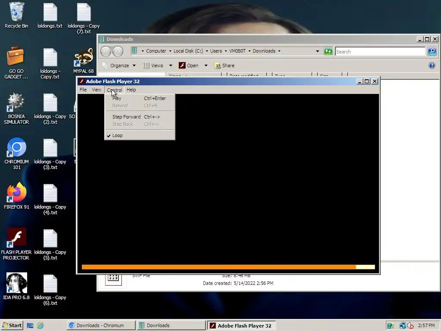Choose Play from the Control menu
Image resolution: width=441 pixels, height=331 pixels.
tap(140, 98)
